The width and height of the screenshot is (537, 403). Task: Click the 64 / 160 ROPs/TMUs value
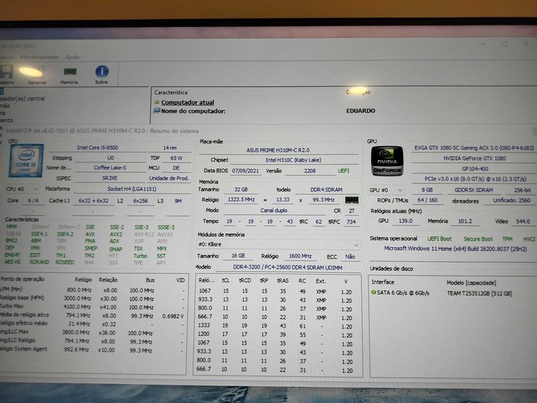click(427, 200)
